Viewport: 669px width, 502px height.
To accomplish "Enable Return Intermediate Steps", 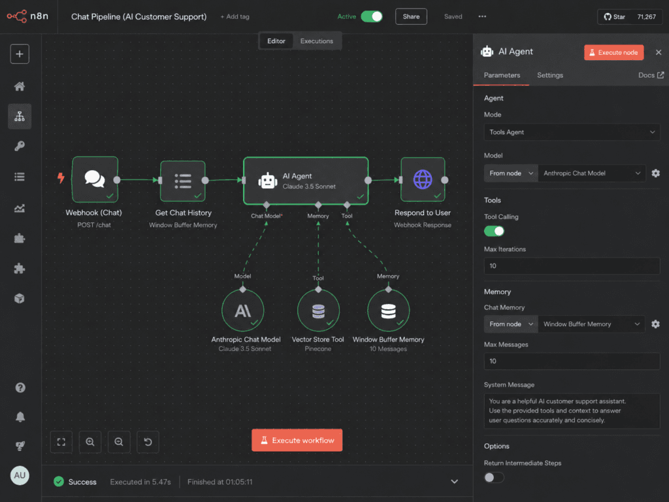I will [494, 477].
